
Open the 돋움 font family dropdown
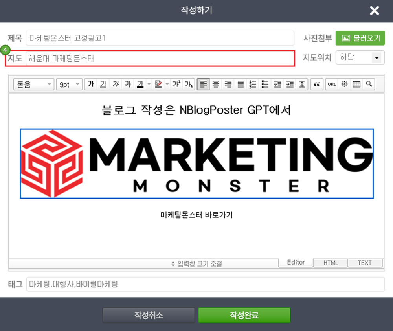(33, 84)
